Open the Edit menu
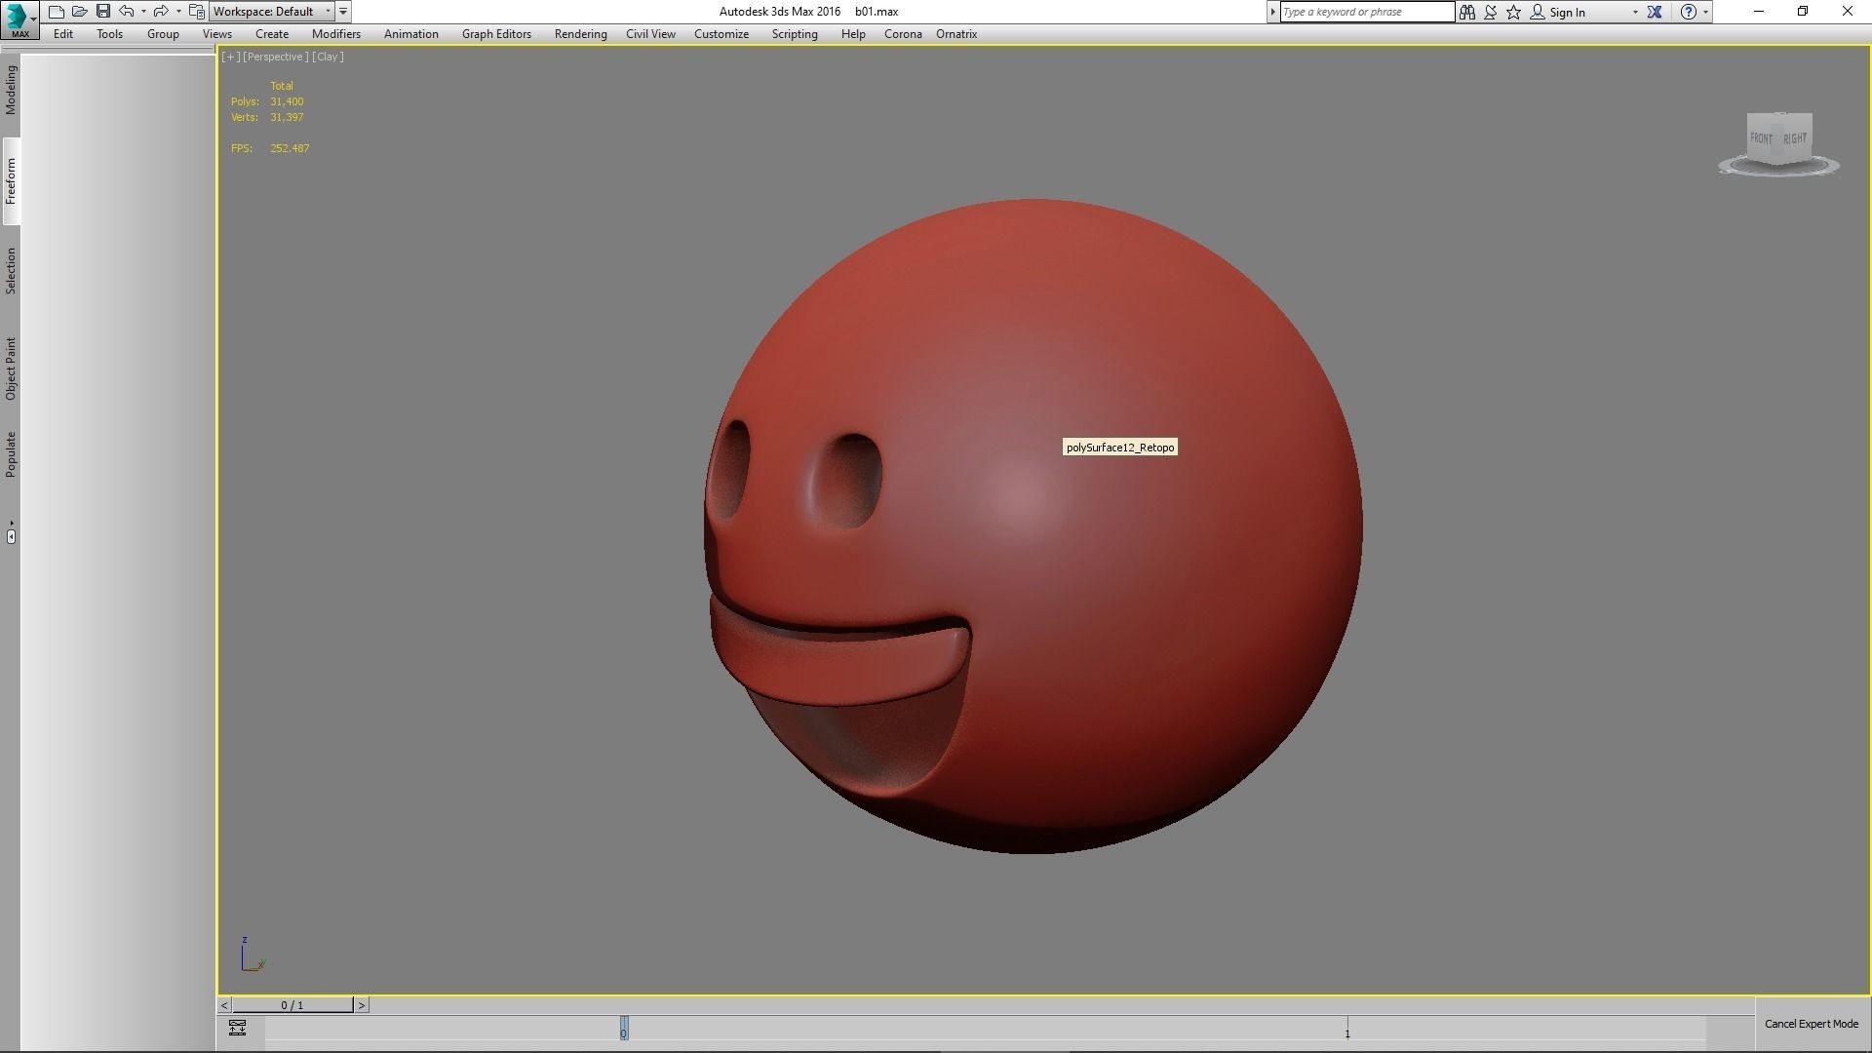The image size is (1872, 1053). coord(63,34)
